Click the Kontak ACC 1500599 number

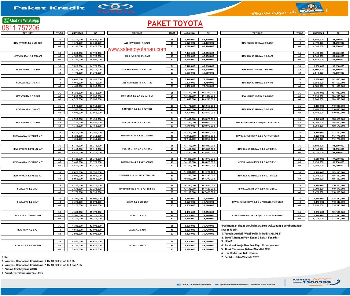click(x=316, y=282)
